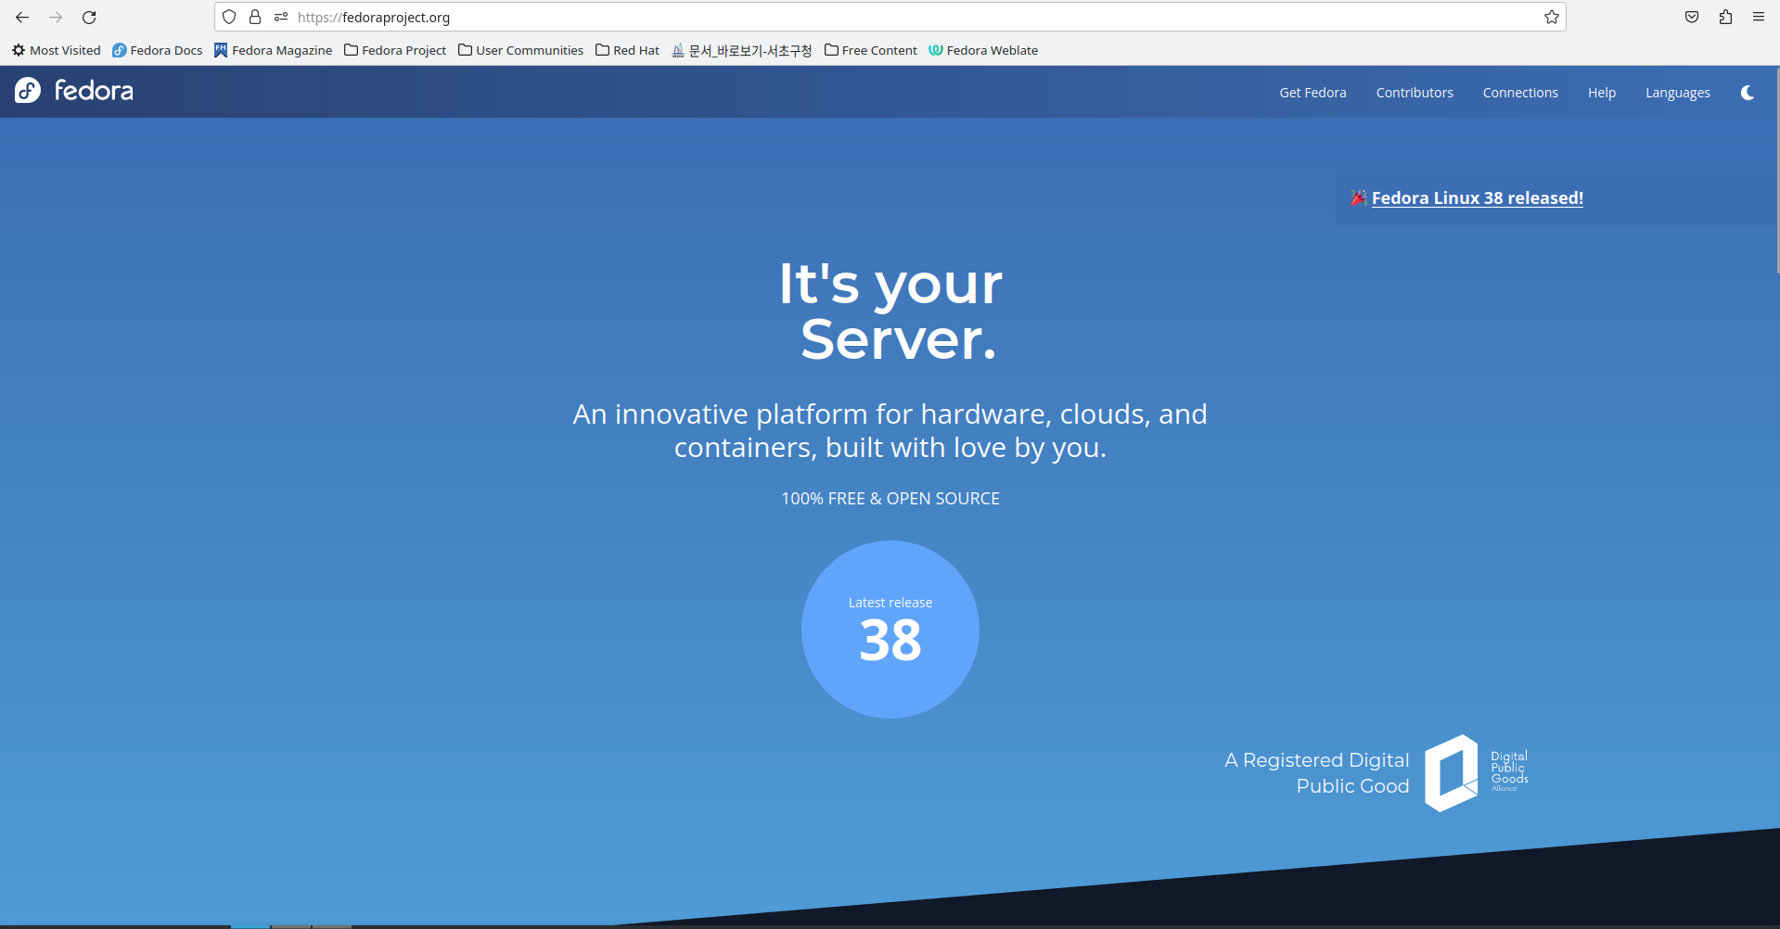Open the Contributors menu
The width and height of the screenshot is (1780, 929).
[x=1415, y=93]
